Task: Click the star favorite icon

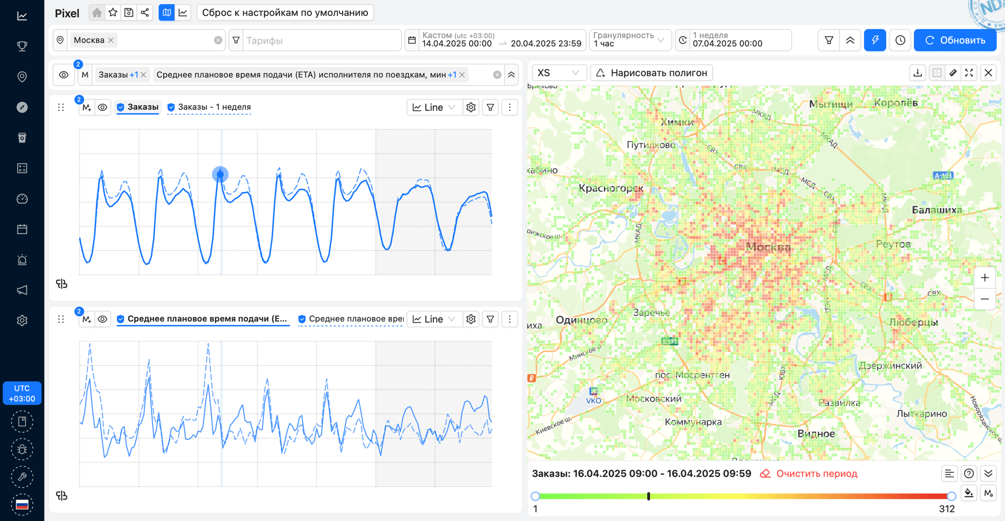Action: [x=113, y=13]
